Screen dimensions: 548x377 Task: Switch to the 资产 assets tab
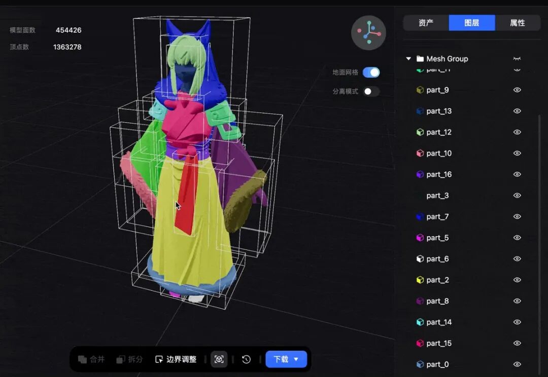(426, 23)
